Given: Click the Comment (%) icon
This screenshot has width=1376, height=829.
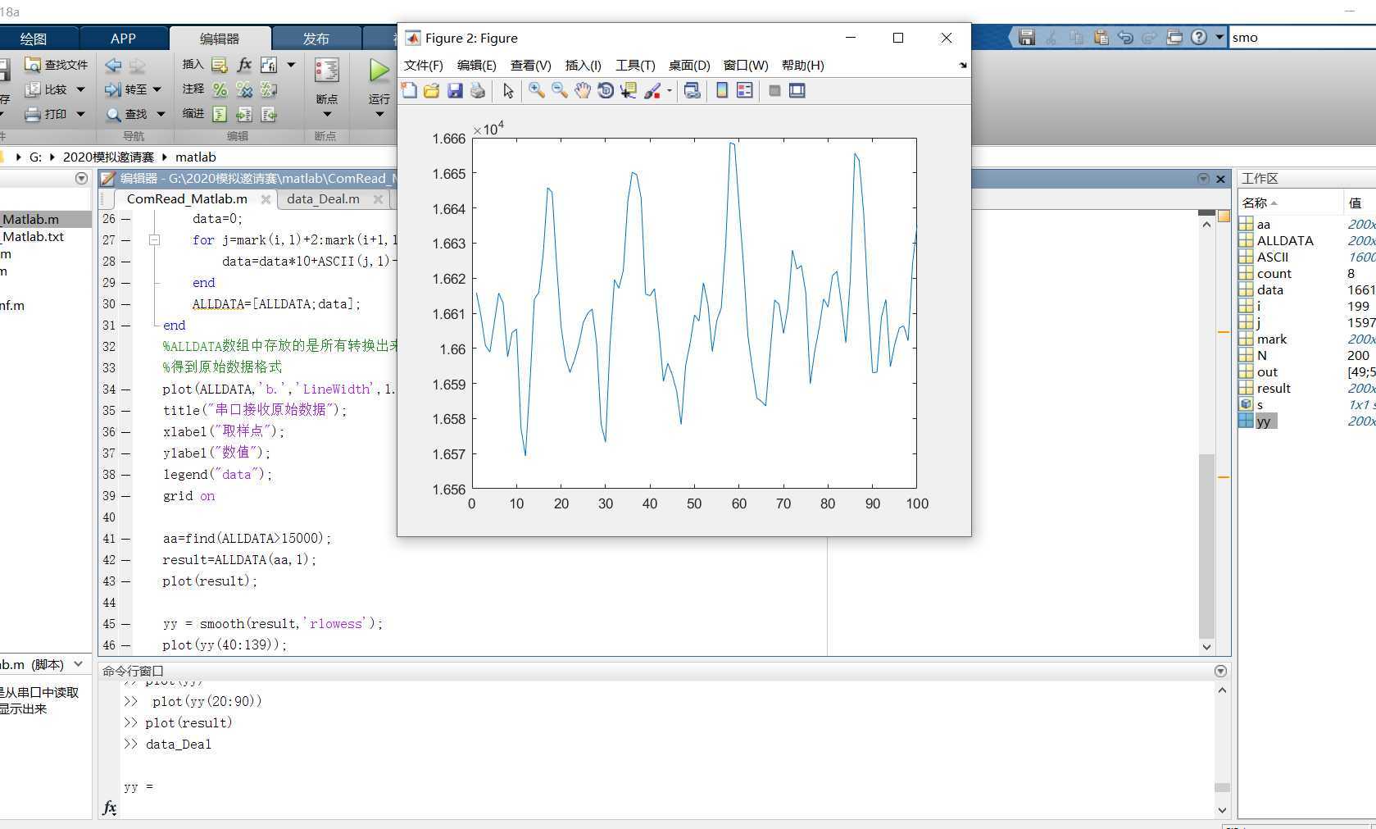Looking at the screenshot, I should (220, 89).
